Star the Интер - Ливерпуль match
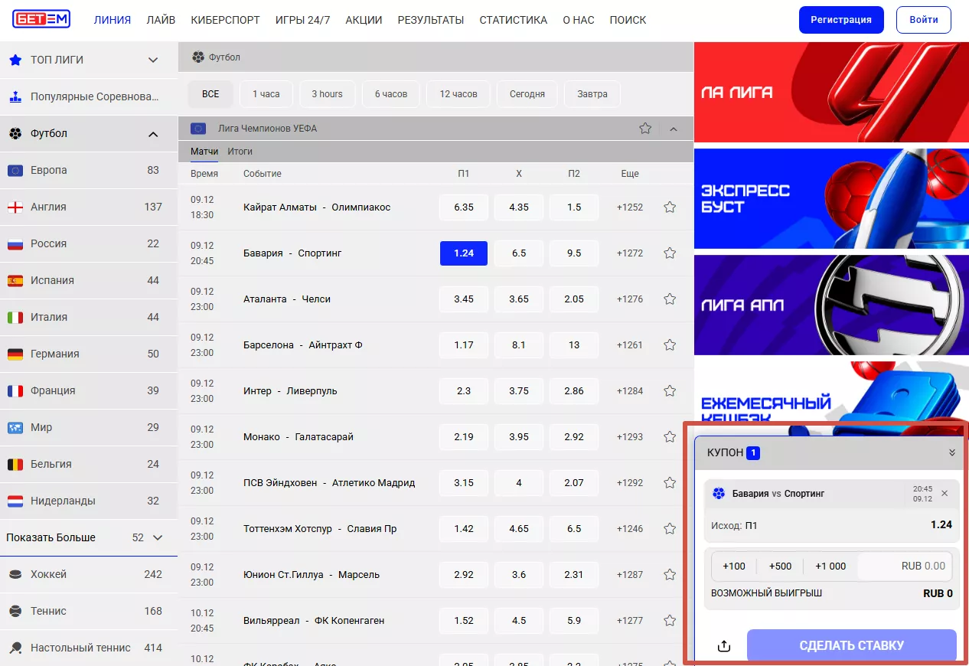 pyautogui.click(x=670, y=391)
